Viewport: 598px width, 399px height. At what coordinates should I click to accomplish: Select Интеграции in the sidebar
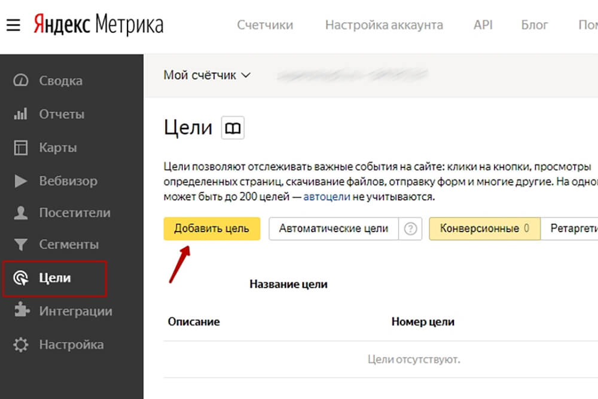[x=76, y=311]
